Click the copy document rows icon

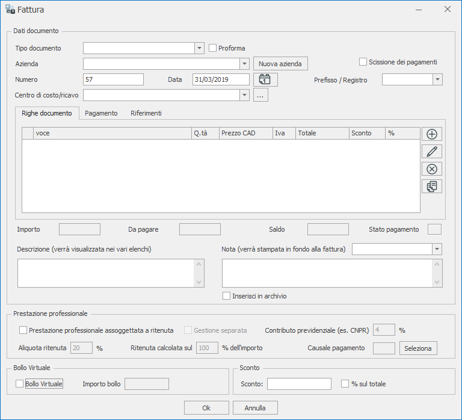point(431,187)
